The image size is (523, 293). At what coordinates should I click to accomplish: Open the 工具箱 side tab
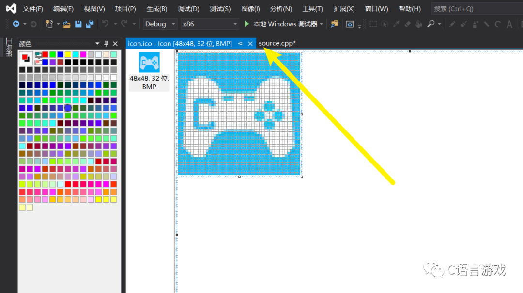click(9, 48)
